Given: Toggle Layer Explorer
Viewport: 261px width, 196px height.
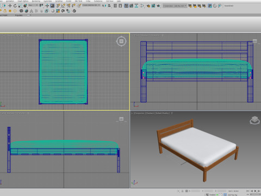Looking at the screenshot, I should pos(120,6).
